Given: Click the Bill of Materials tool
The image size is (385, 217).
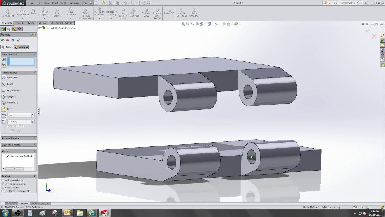Looking at the screenshot, I should pyautogui.click(x=134, y=13).
